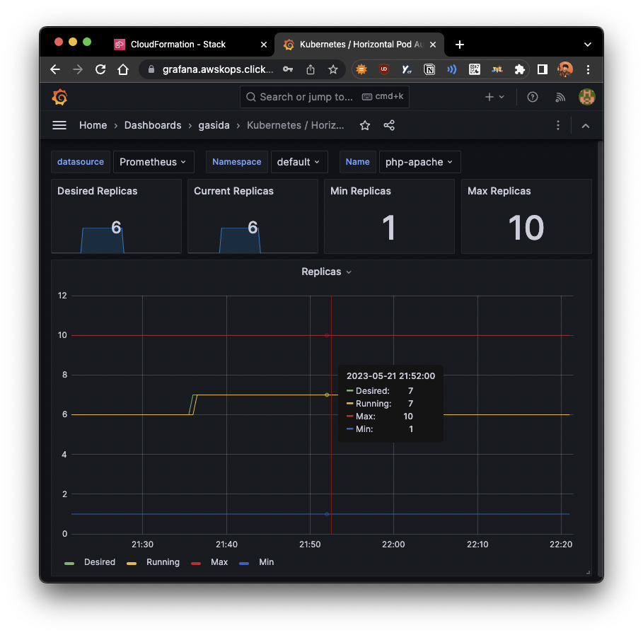This screenshot has width=643, height=635.
Task: Open the blue sound-wave extension icon
Action: click(x=452, y=69)
